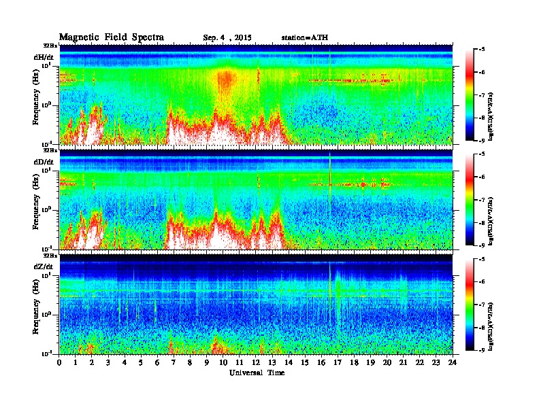Click the "-5" value on dZ/dt color bar
The width and height of the screenshot is (539, 416).
(482, 259)
